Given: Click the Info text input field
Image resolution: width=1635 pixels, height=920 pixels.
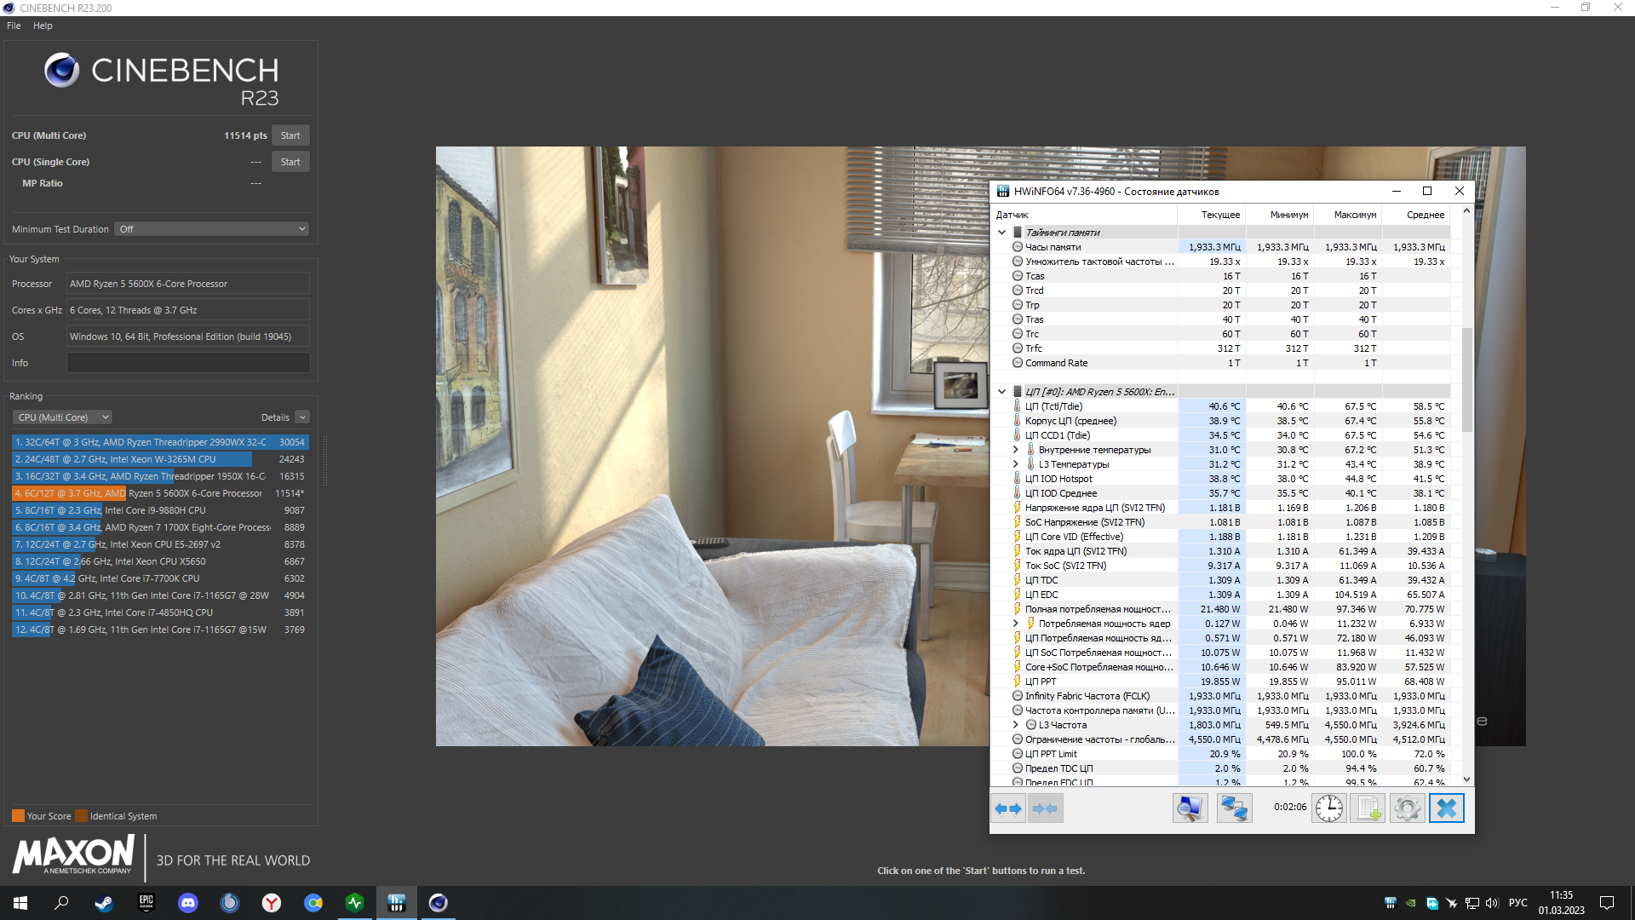Looking at the screenshot, I should pyautogui.click(x=188, y=363).
